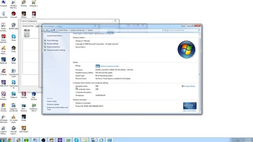
Task: Open the Battle.net desktop shortcut
Action: 4,60
